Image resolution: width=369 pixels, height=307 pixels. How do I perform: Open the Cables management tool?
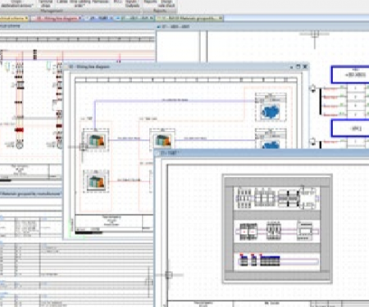click(x=61, y=2)
